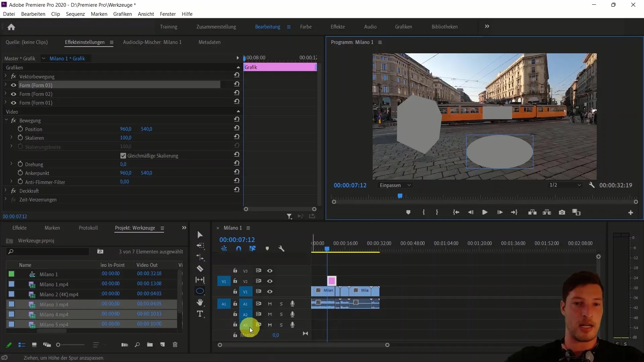Hide Form (Form 02) layer eye

13,94
